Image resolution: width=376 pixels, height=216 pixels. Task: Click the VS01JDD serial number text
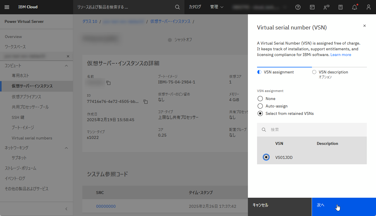point(284,157)
